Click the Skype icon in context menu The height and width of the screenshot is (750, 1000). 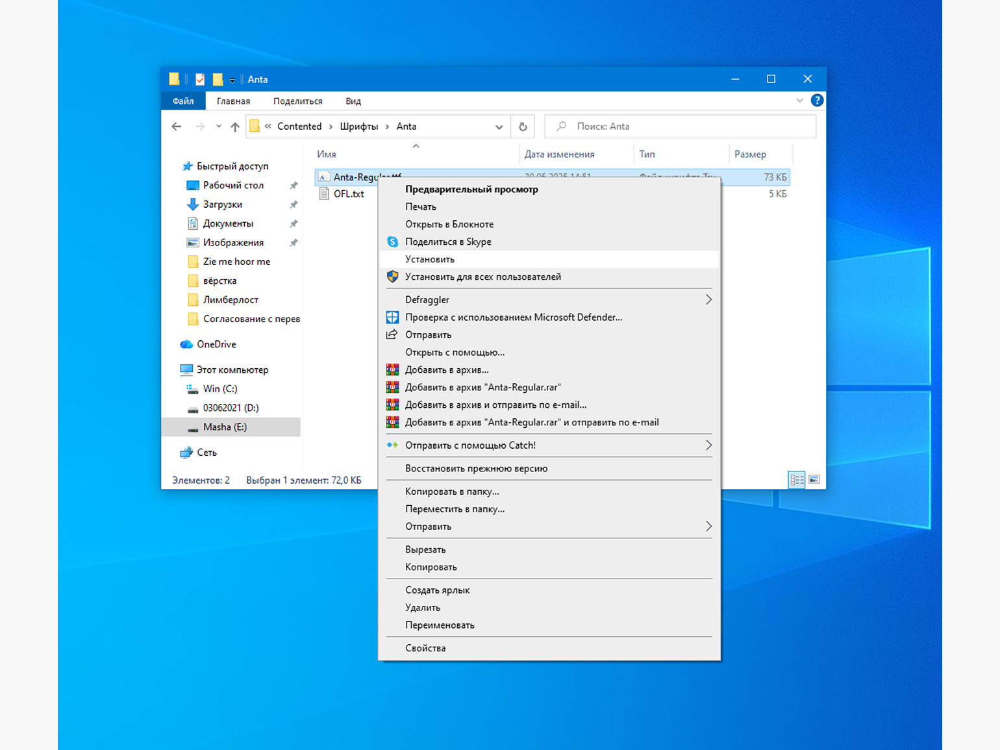point(392,242)
